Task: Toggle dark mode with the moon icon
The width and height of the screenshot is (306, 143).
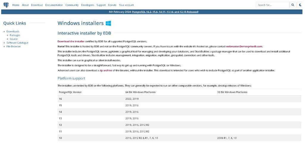Action: click(x=300, y=5)
